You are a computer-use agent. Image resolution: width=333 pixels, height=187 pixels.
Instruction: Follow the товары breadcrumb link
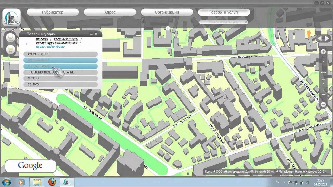click(42, 39)
